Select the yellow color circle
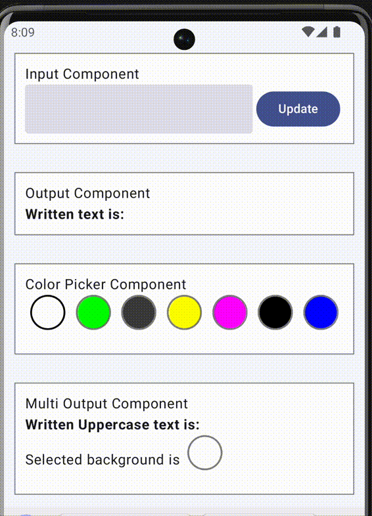This screenshot has height=516, width=372. [184, 312]
